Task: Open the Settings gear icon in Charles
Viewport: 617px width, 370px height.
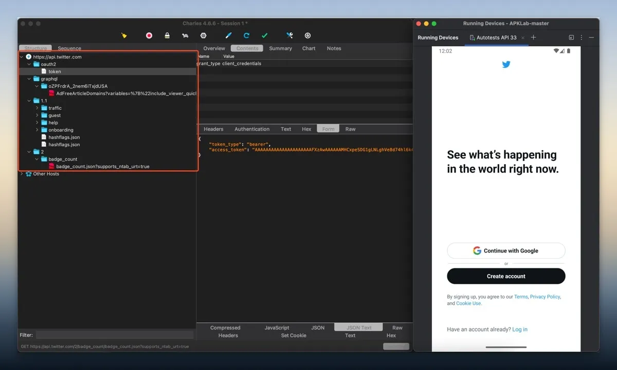Action: pyautogui.click(x=307, y=35)
